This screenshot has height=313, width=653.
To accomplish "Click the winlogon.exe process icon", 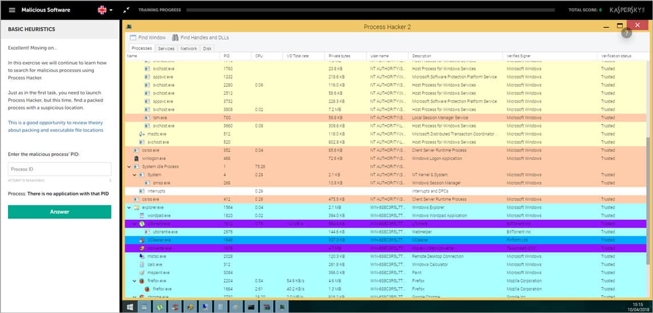I will [136, 158].
